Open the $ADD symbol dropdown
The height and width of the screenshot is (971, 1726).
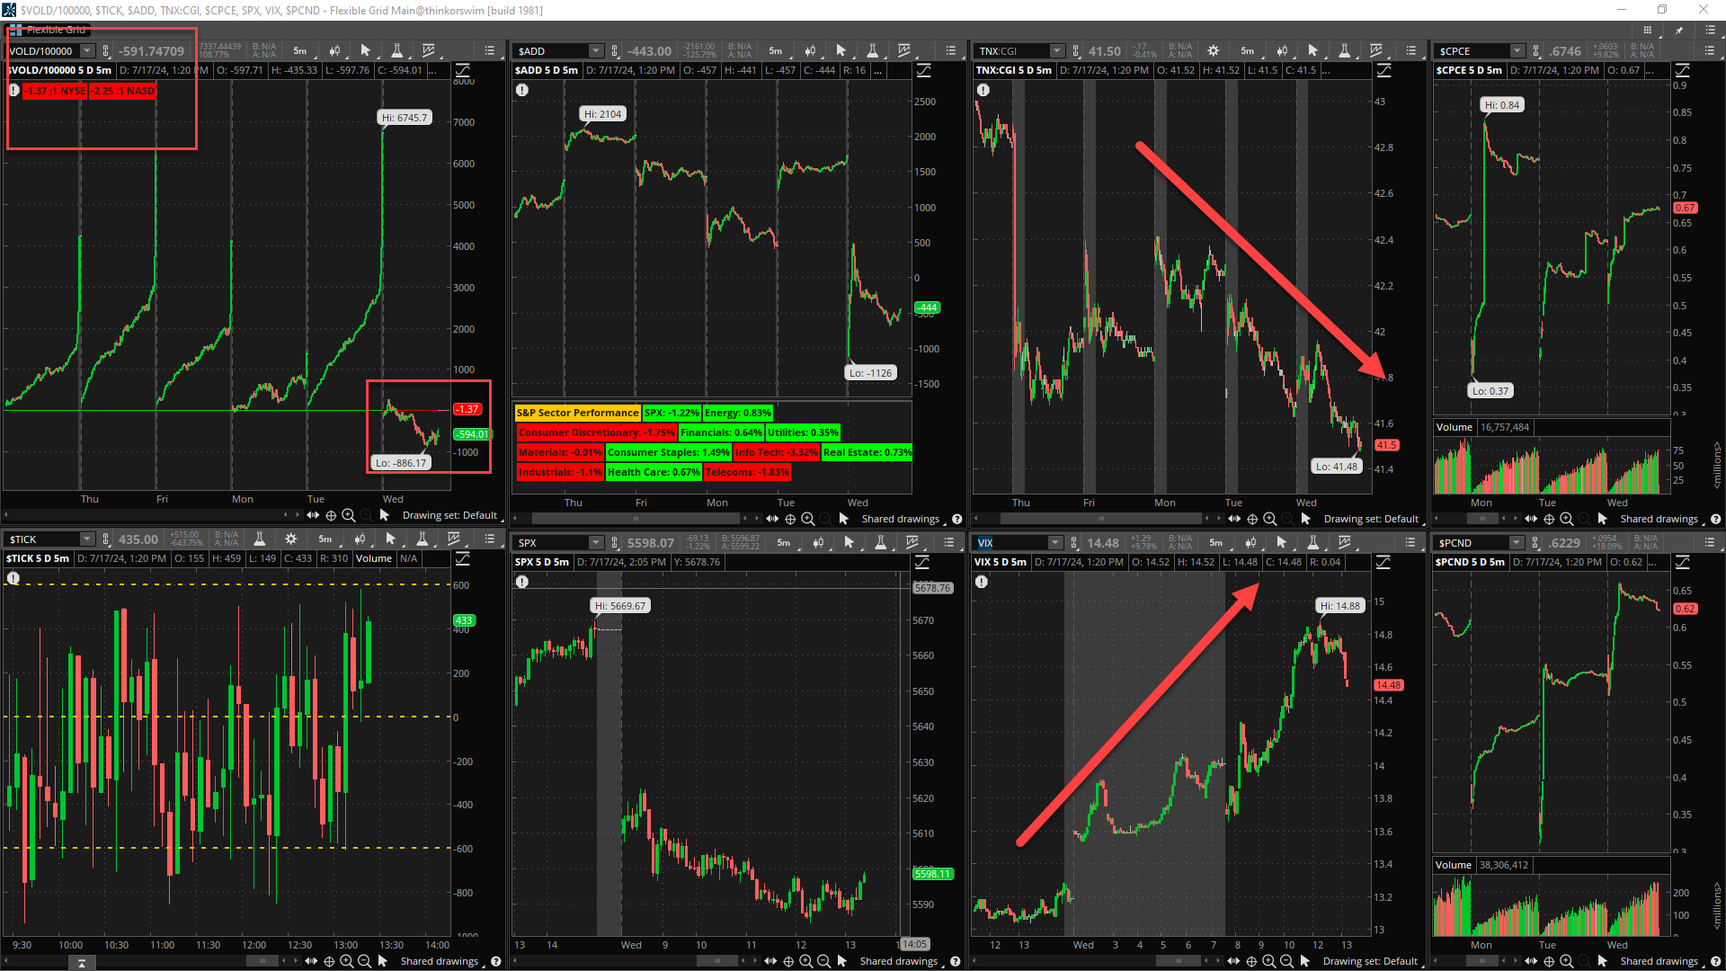tap(596, 51)
